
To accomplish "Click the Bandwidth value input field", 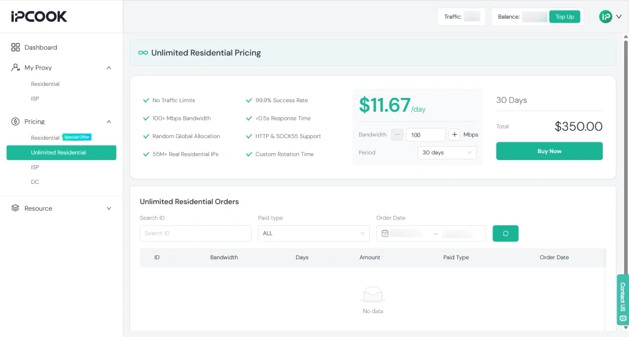I will (426, 135).
